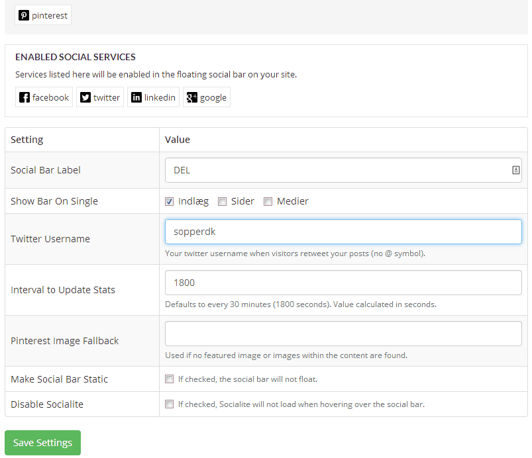The height and width of the screenshot is (458, 532).
Task: Click the 'Setting' column header
Action: (x=27, y=140)
